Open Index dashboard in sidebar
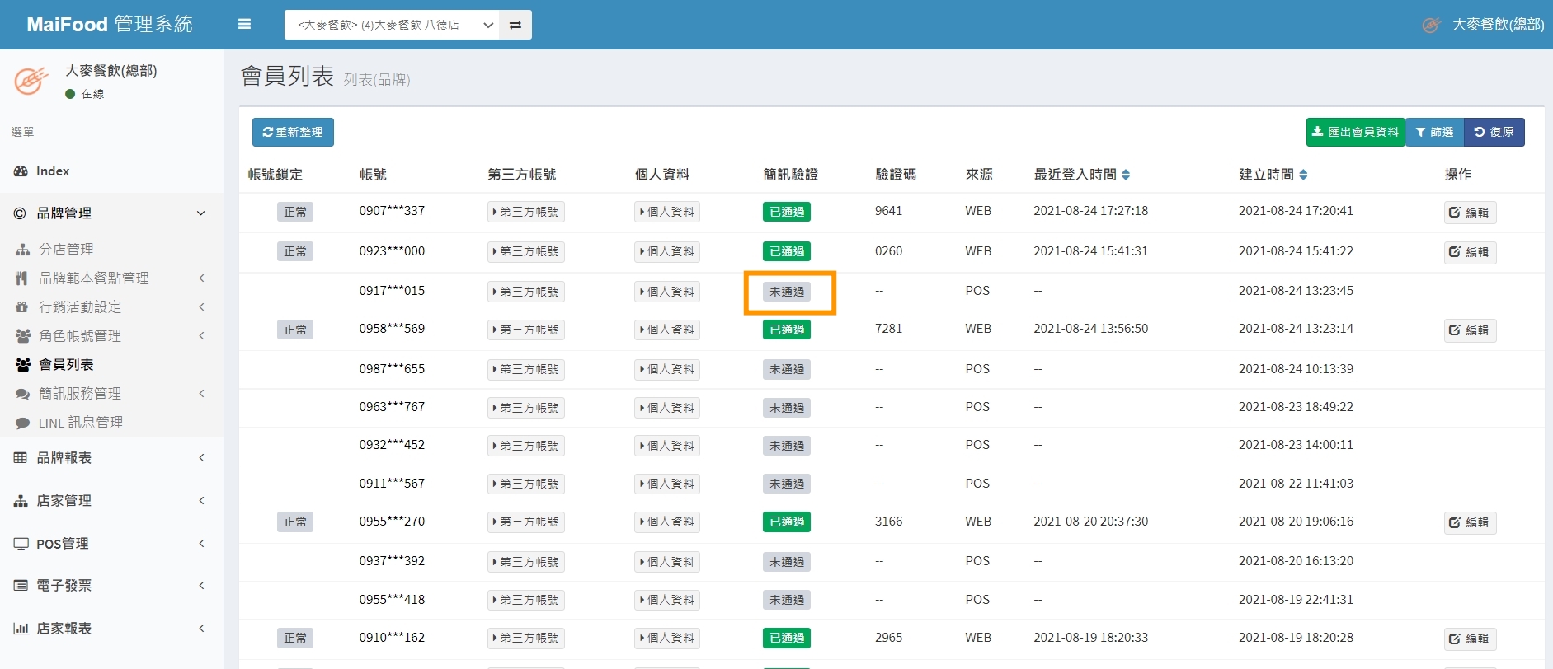1553x669 pixels. (53, 171)
